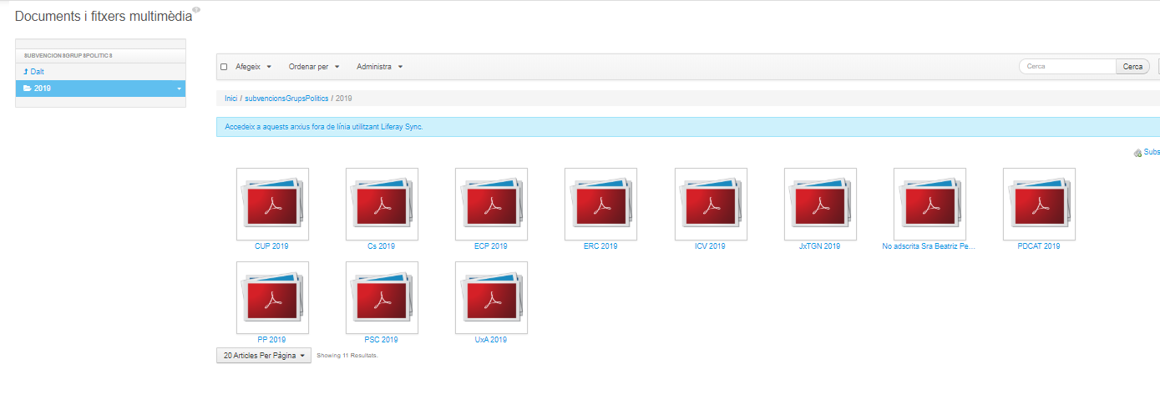Focus the Cerca search input field
The image size is (1160, 395).
pos(1068,67)
